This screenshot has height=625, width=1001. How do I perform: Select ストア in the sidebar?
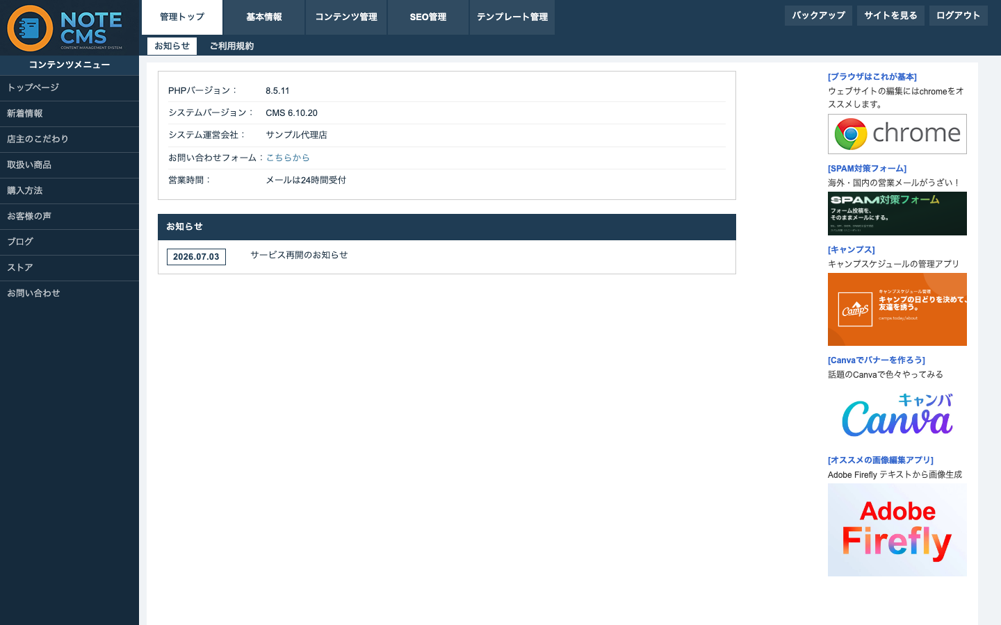[70, 268]
